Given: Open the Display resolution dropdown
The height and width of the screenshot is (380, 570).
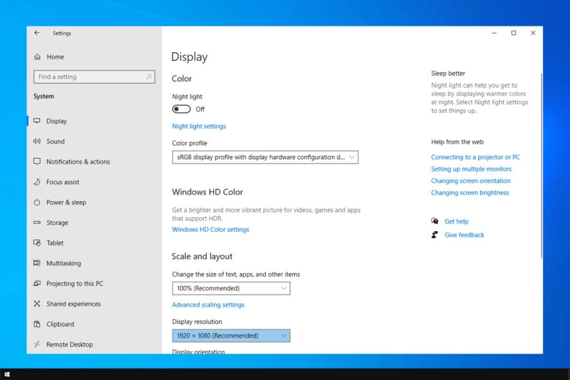Looking at the screenshot, I should pos(231,336).
